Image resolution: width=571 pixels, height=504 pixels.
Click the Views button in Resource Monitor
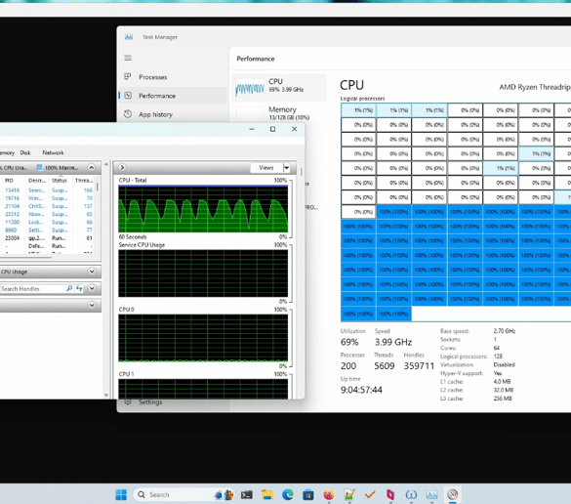click(266, 168)
